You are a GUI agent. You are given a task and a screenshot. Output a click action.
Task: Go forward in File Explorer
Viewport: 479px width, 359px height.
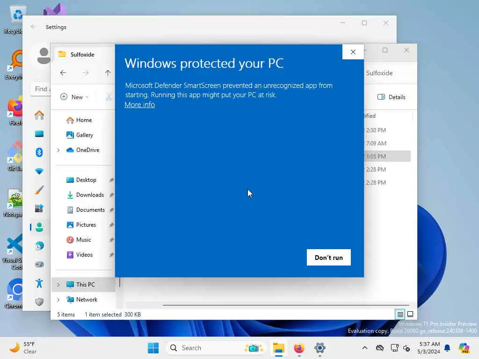pos(86,73)
